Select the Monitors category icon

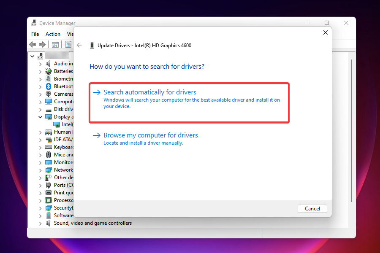49,162
